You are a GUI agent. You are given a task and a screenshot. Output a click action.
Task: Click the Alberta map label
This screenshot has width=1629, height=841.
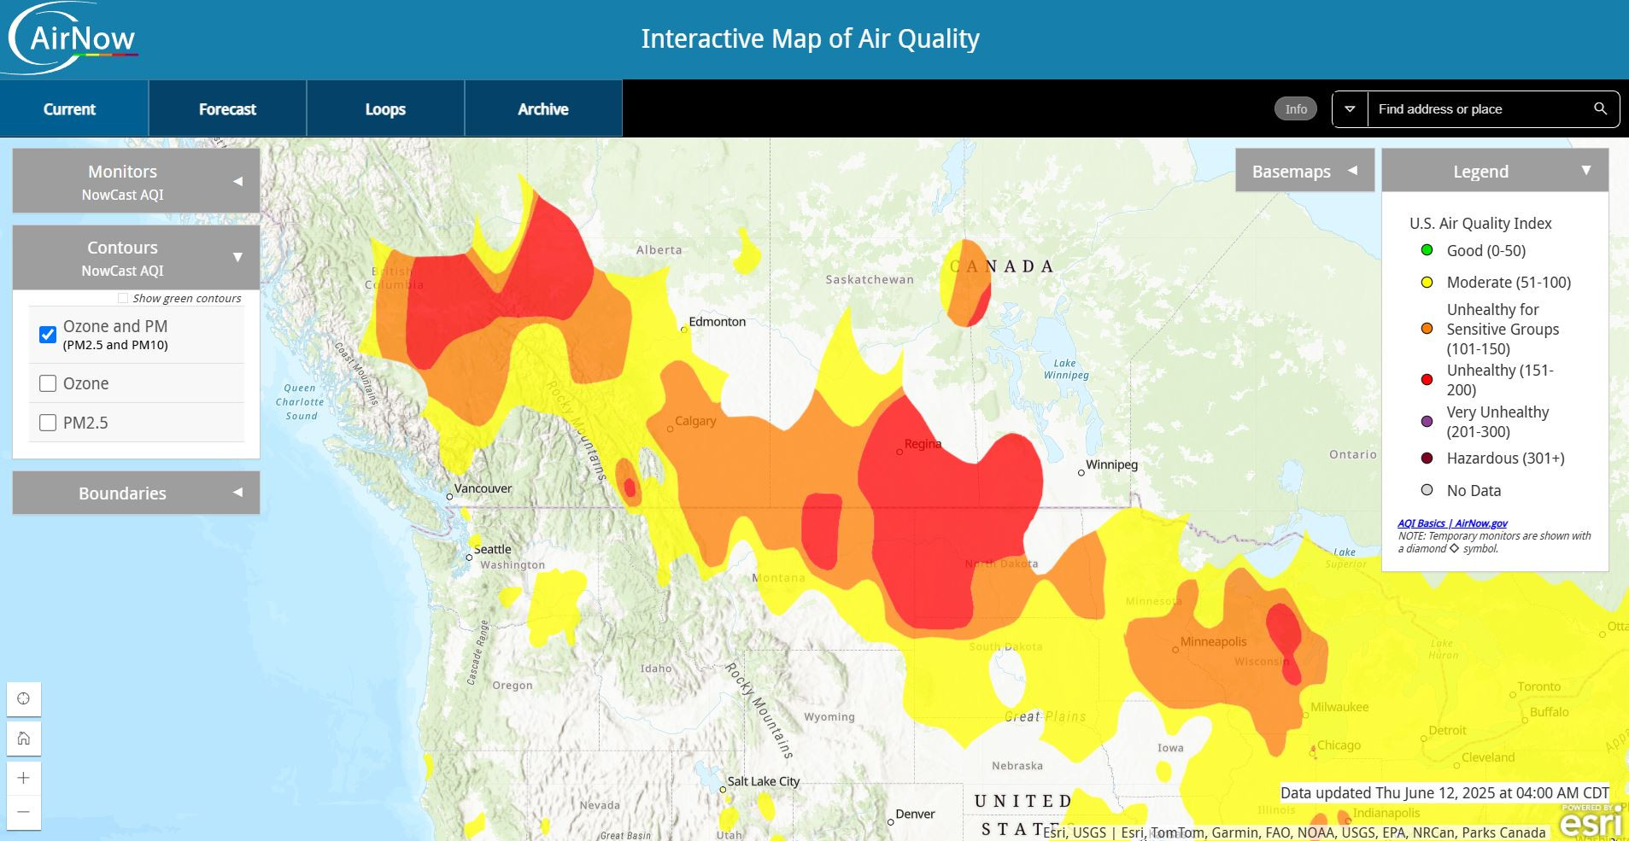point(659,250)
